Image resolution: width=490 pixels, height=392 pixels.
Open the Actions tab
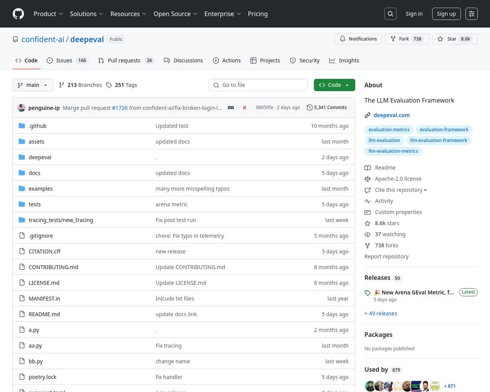227,60
